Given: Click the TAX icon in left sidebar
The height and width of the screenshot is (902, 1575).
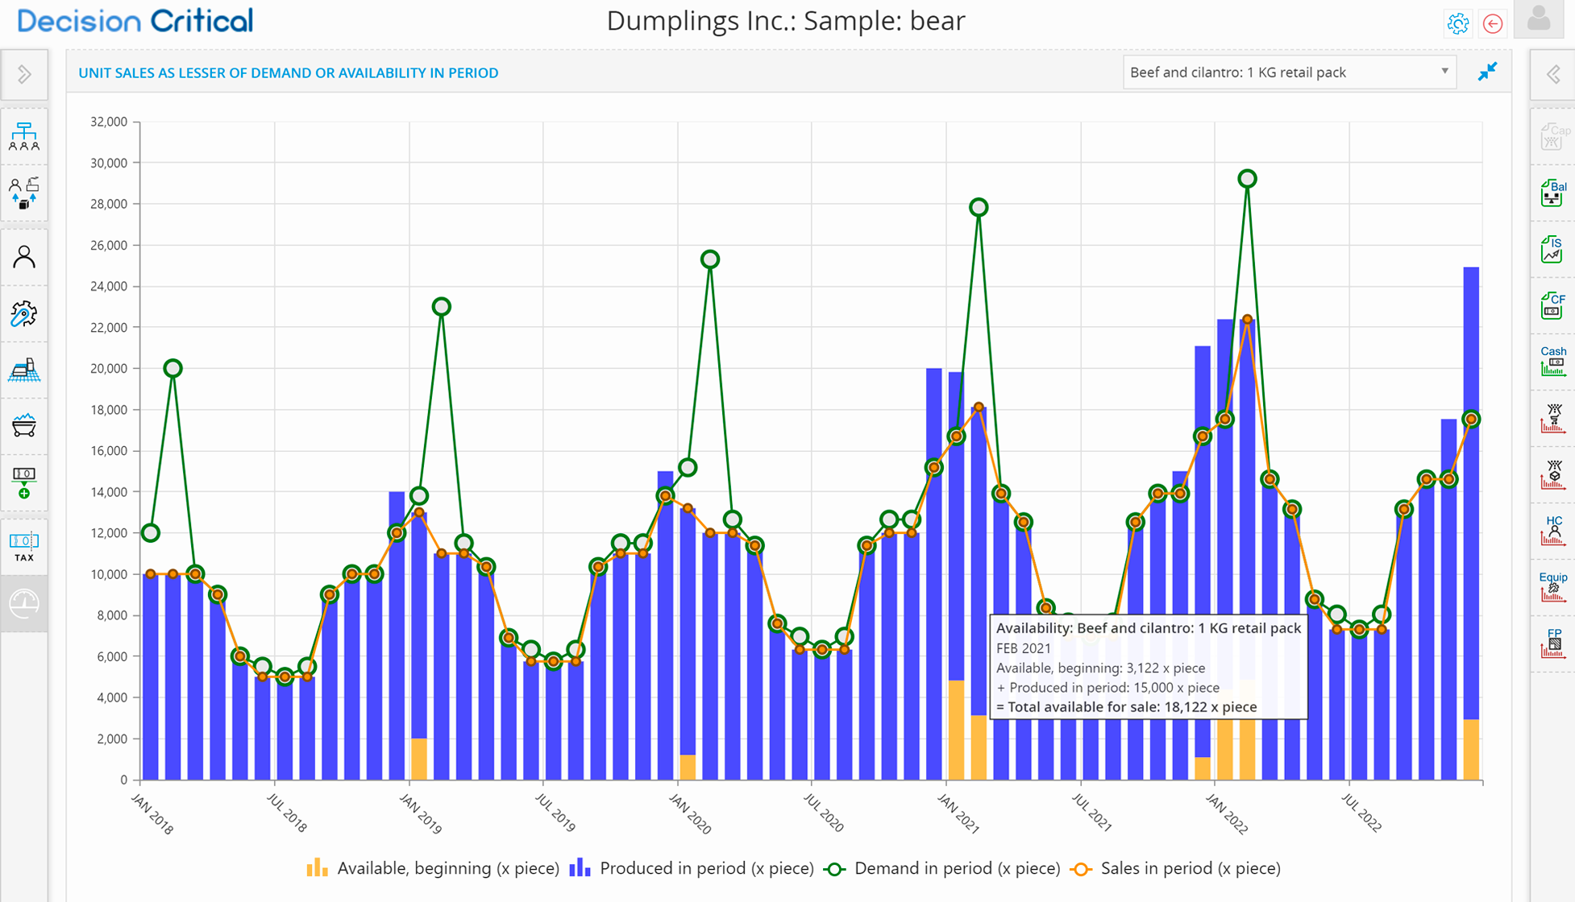Looking at the screenshot, I should tap(24, 547).
